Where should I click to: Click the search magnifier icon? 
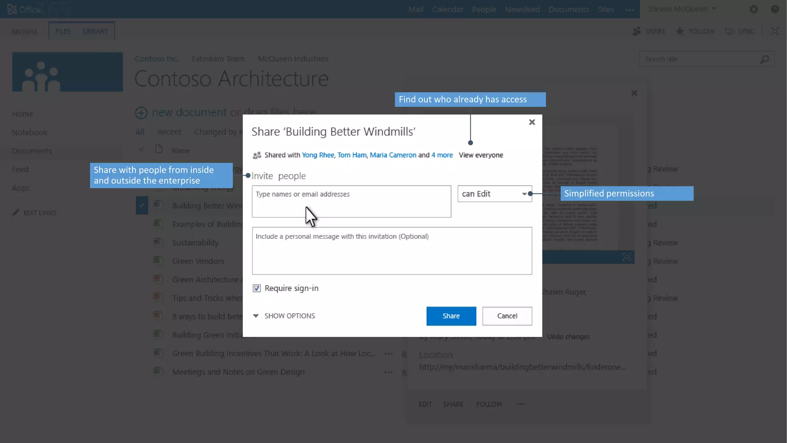click(764, 59)
